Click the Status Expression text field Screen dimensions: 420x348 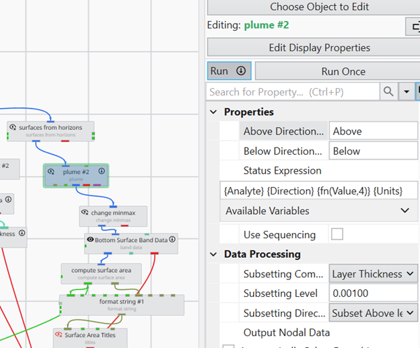tap(319, 190)
